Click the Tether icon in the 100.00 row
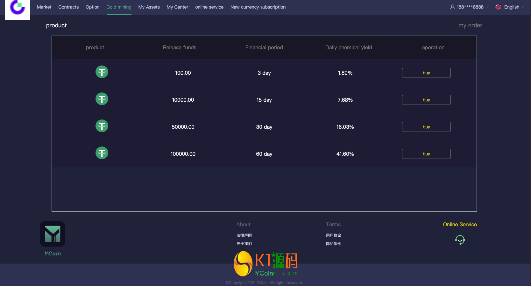This screenshot has height=286, width=531. click(102, 72)
